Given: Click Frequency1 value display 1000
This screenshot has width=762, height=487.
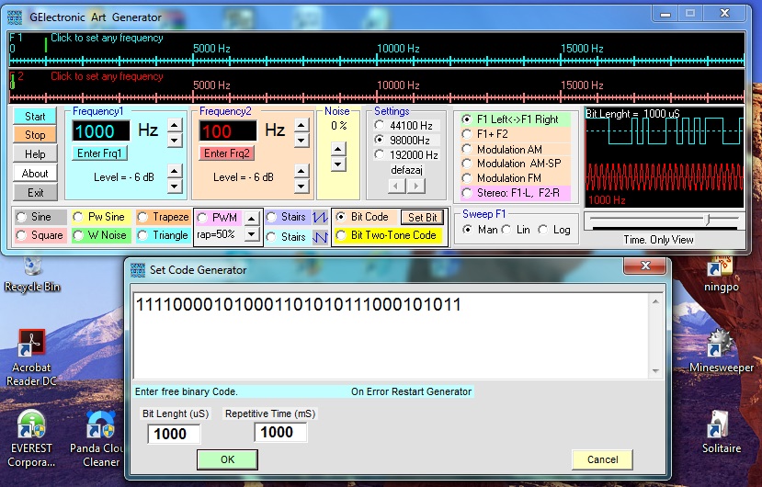Looking at the screenshot, I should (x=100, y=131).
